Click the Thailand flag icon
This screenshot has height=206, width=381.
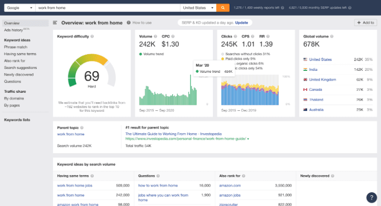click(x=305, y=100)
